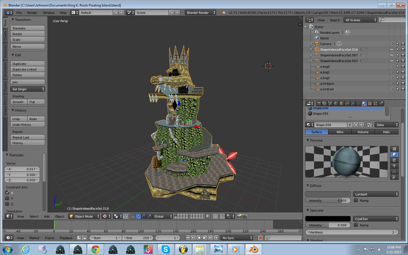Open the Physics properties tab
Viewport: 408px width, 255px height.
point(381,103)
